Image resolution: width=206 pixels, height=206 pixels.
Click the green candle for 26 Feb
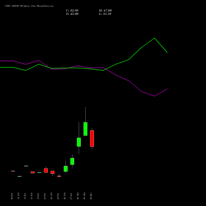pos(66,169)
